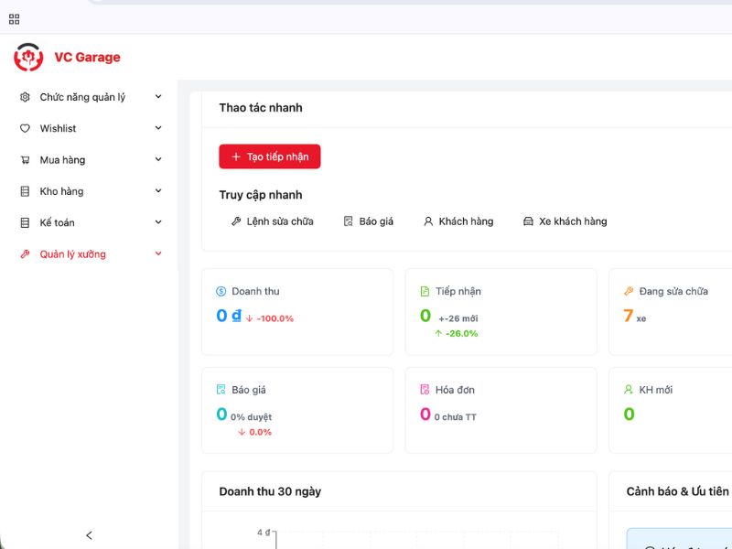Toggle the Quản lý xưởng red chevron
Image resolution: width=732 pixels, height=549 pixels.
pos(158,254)
